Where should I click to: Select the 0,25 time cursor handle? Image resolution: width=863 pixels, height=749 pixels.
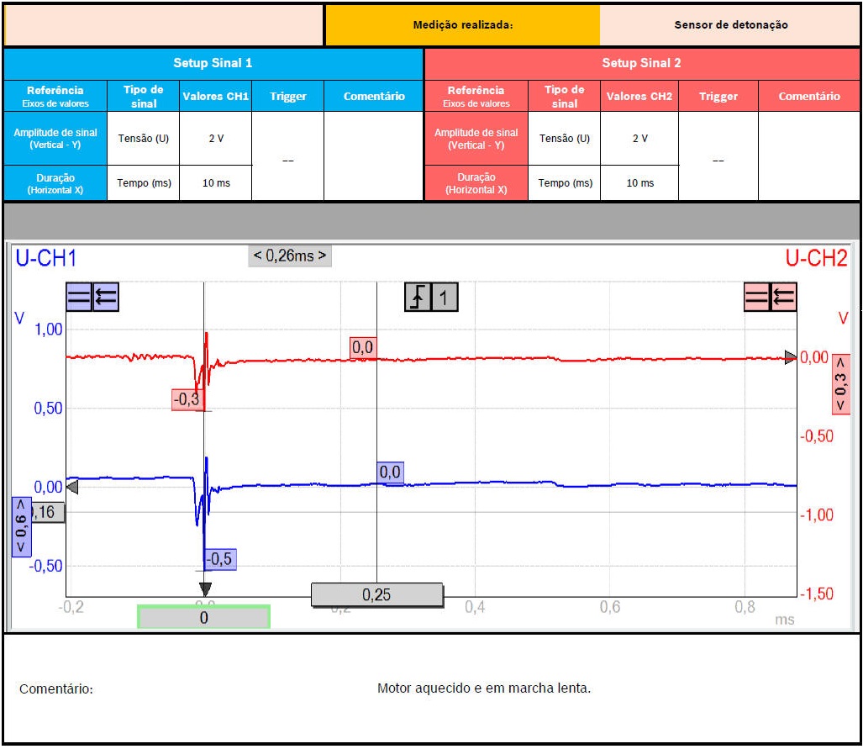(x=376, y=595)
